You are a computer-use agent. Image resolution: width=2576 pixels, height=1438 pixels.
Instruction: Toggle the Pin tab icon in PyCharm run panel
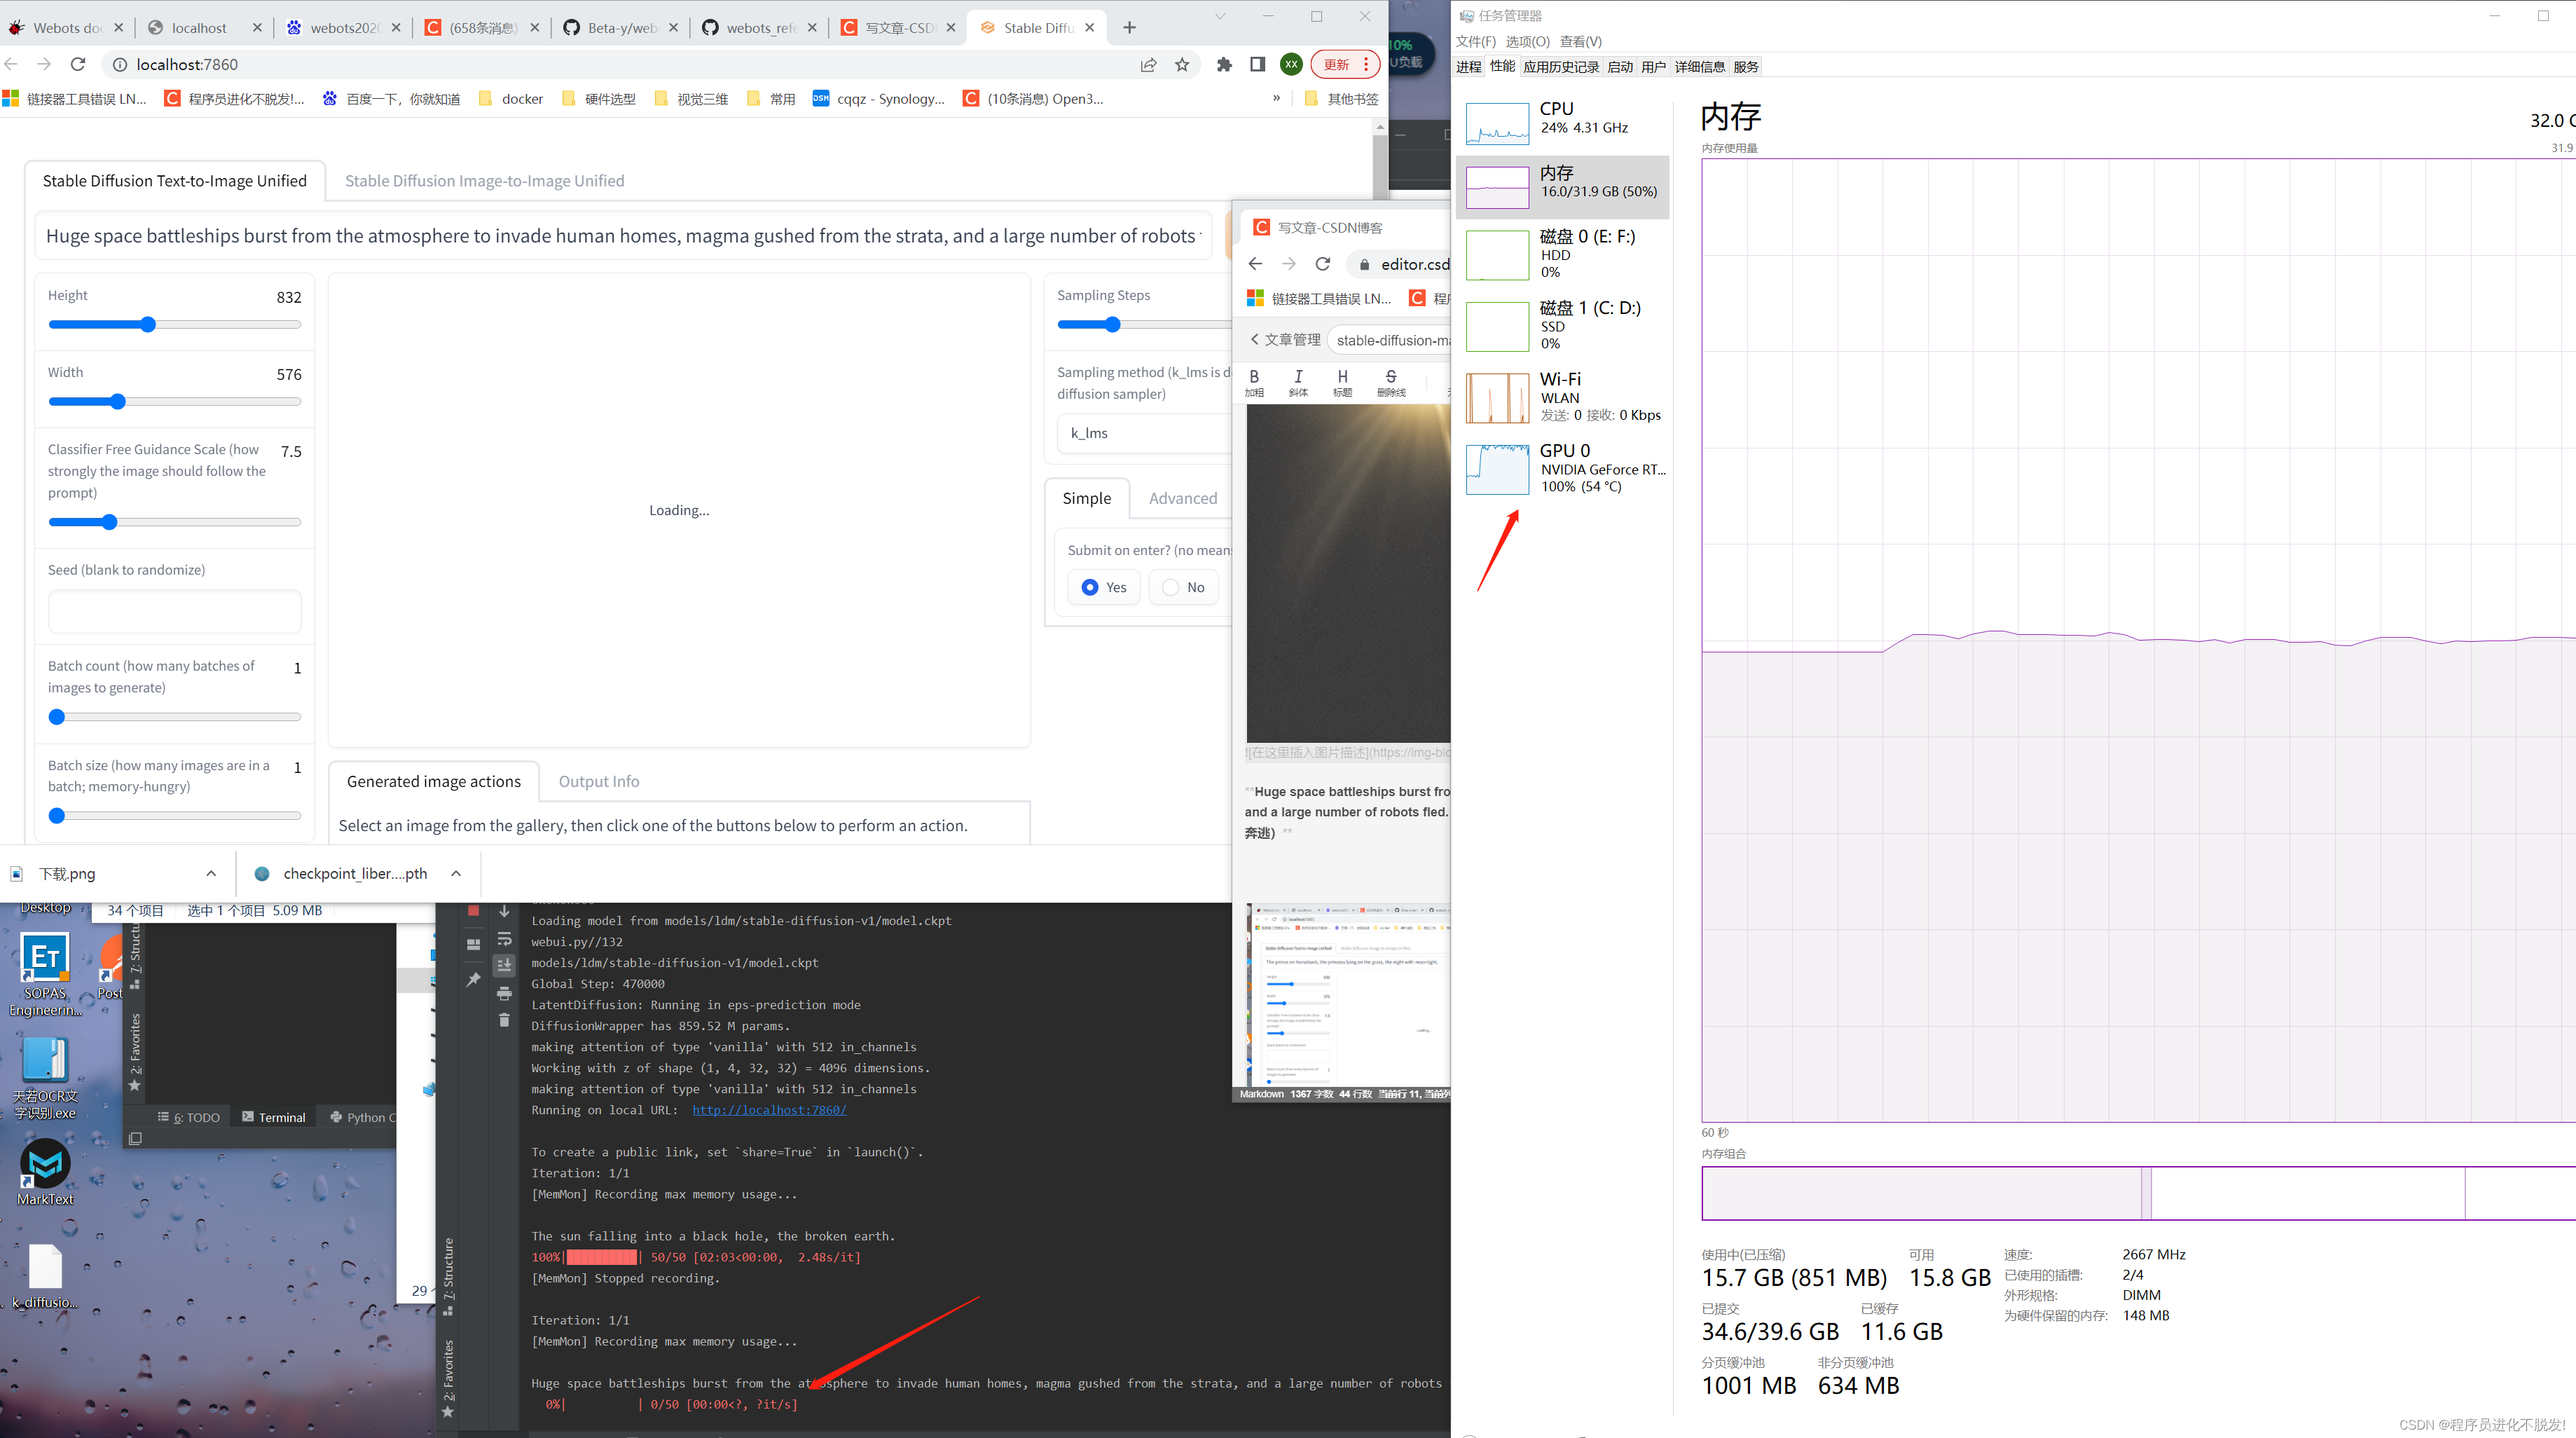tap(473, 980)
